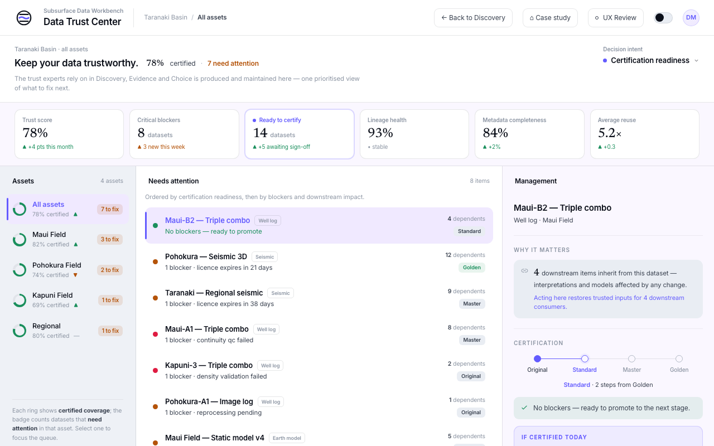Select Pohokura Field asset
The width and height of the screenshot is (714, 446).
pos(68,270)
